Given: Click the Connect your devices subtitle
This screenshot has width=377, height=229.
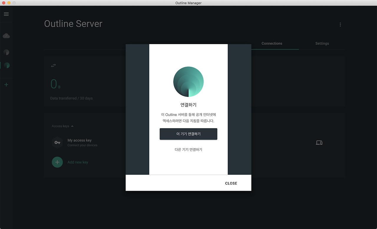Looking at the screenshot, I should [82, 145].
